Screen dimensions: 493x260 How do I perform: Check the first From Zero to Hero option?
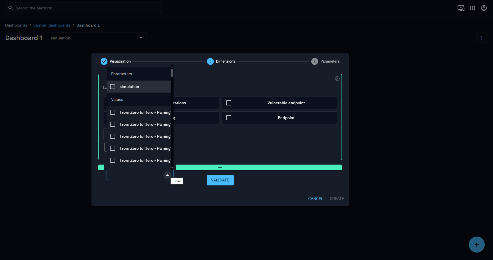pyautogui.click(x=113, y=112)
